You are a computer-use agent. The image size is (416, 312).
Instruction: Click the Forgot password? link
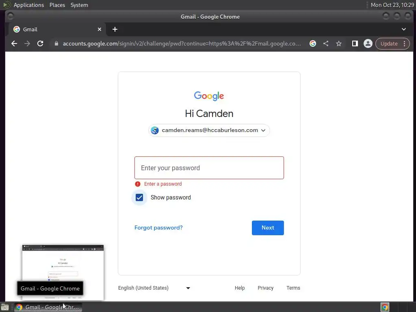pos(158,227)
